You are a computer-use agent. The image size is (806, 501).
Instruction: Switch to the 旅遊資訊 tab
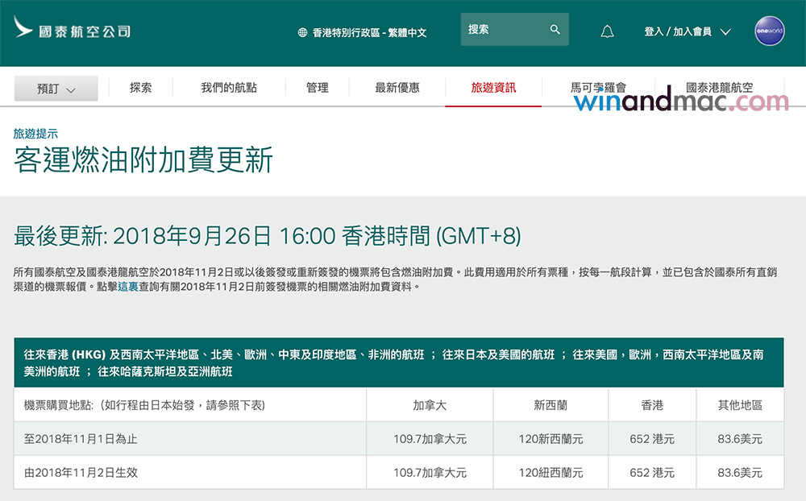pyautogui.click(x=493, y=88)
